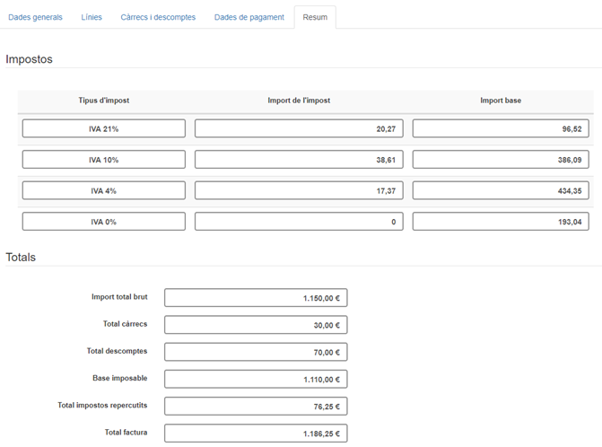Click the Totals section heading

21,258
